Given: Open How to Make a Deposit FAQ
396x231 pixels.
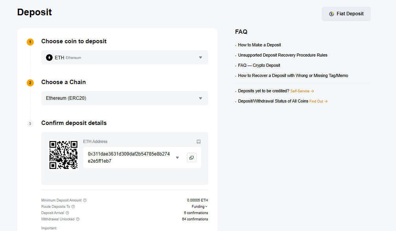Looking at the screenshot, I should click(x=259, y=45).
